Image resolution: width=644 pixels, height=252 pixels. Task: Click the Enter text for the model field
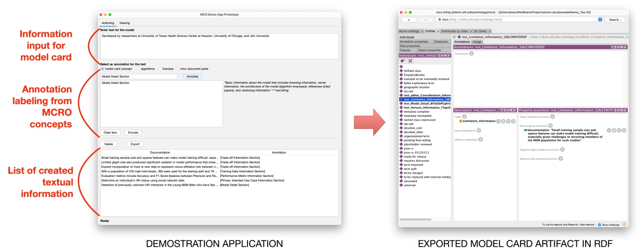[x=219, y=46]
